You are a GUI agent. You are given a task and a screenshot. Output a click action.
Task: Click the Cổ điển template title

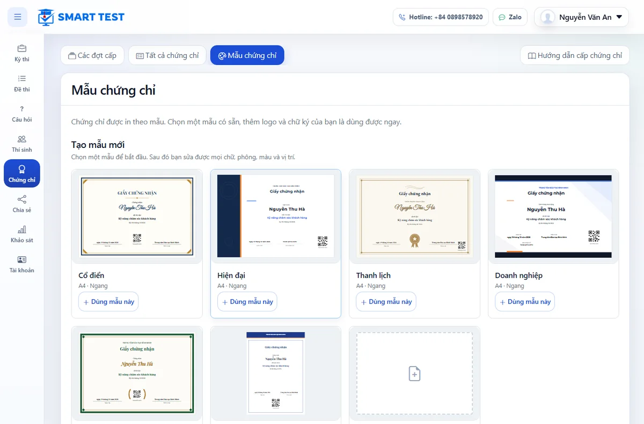pos(91,276)
